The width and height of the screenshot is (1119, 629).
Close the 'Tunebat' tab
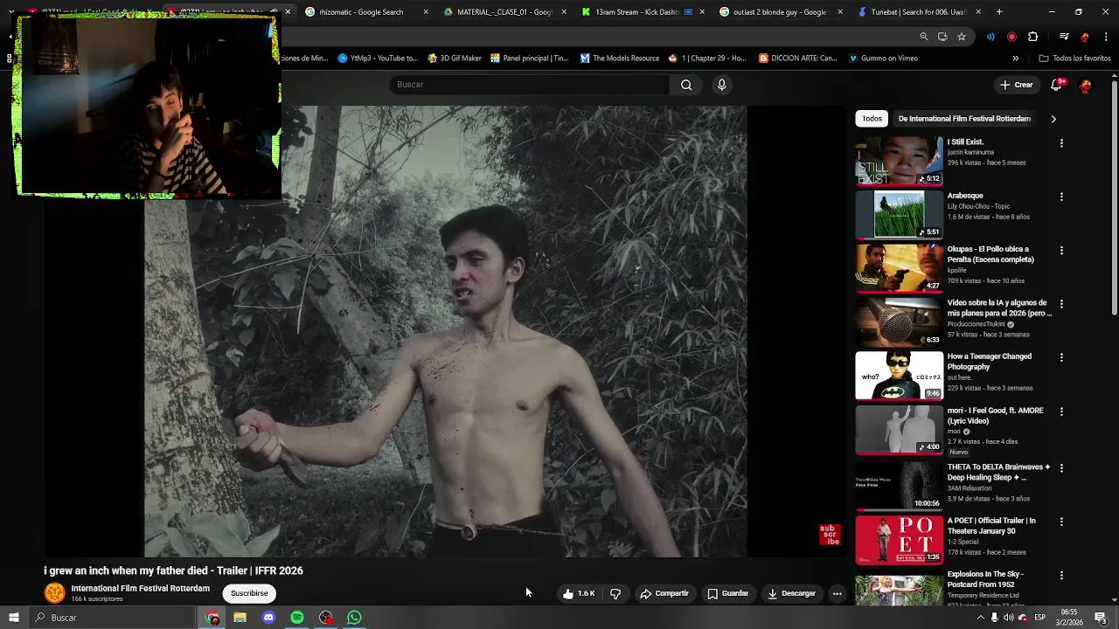tap(978, 12)
